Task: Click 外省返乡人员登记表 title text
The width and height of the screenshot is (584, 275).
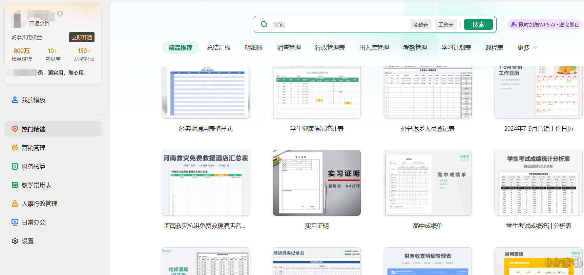Action: pyautogui.click(x=428, y=129)
